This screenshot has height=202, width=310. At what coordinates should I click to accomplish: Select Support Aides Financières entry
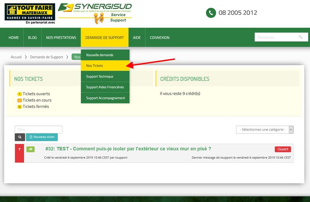point(105,87)
